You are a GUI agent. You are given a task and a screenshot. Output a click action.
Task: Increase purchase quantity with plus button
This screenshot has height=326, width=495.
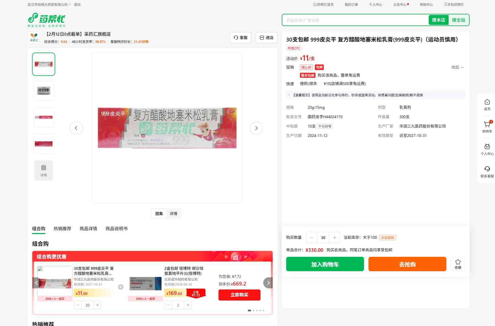335,237
